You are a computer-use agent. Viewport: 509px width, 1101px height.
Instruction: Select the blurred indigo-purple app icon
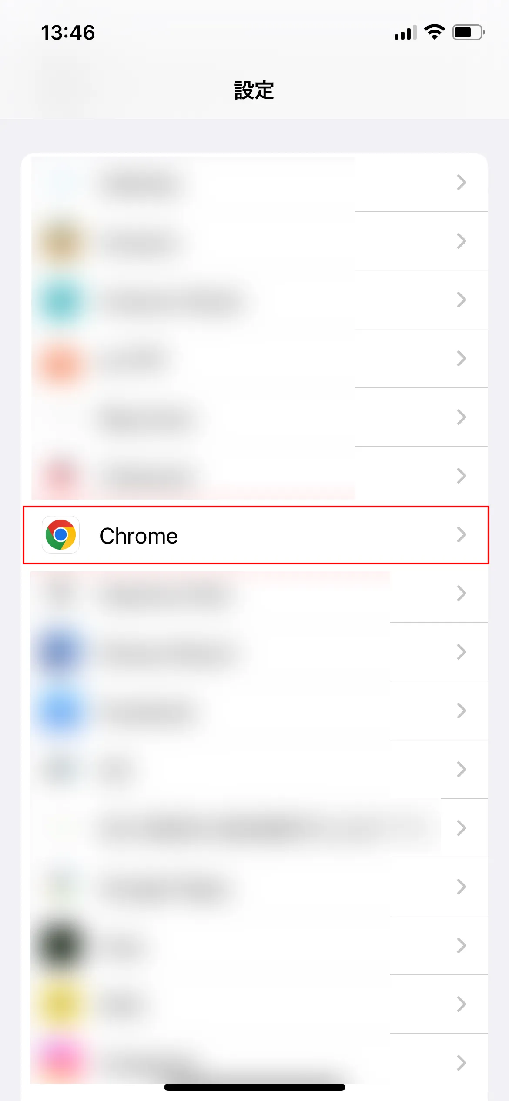tap(60, 652)
